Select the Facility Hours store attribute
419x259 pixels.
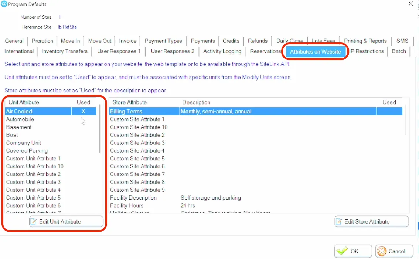(x=255, y=205)
